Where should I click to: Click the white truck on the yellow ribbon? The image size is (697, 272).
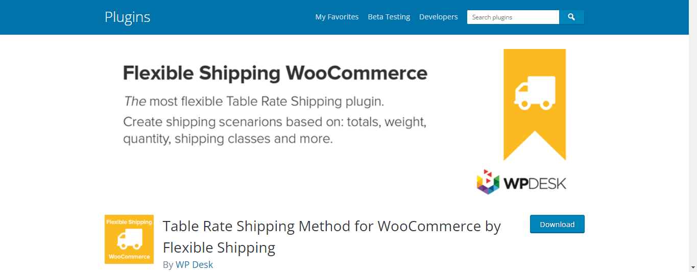pyautogui.click(x=535, y=93)
